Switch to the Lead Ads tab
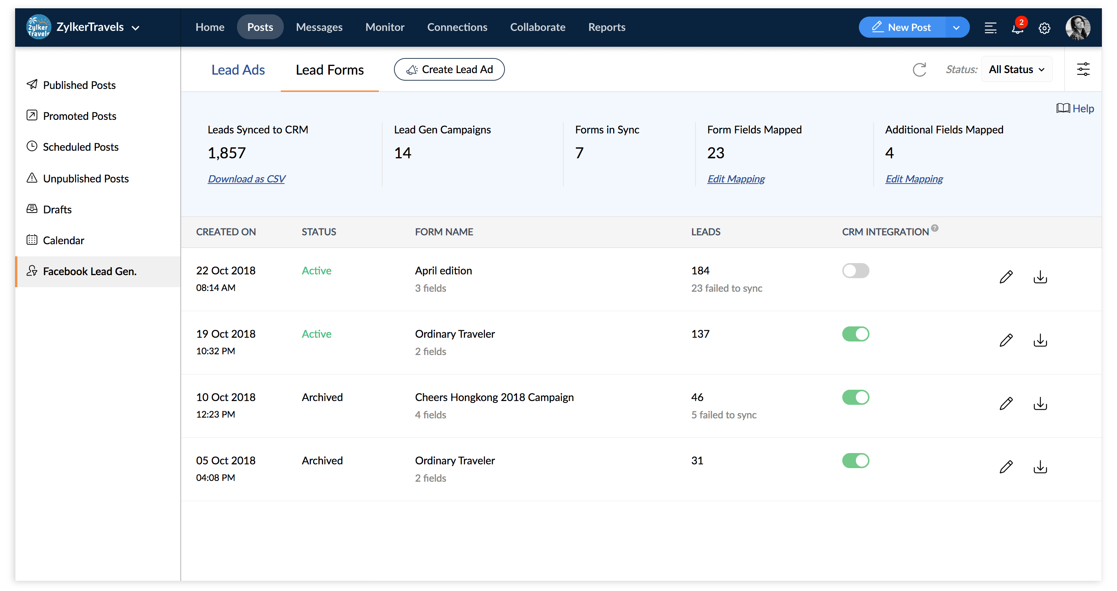Image resolution: width=1117 pixels, height=591 pixels. pos(238,70)
